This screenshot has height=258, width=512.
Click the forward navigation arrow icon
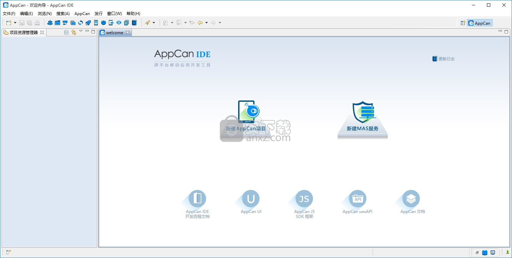point(213,23)
